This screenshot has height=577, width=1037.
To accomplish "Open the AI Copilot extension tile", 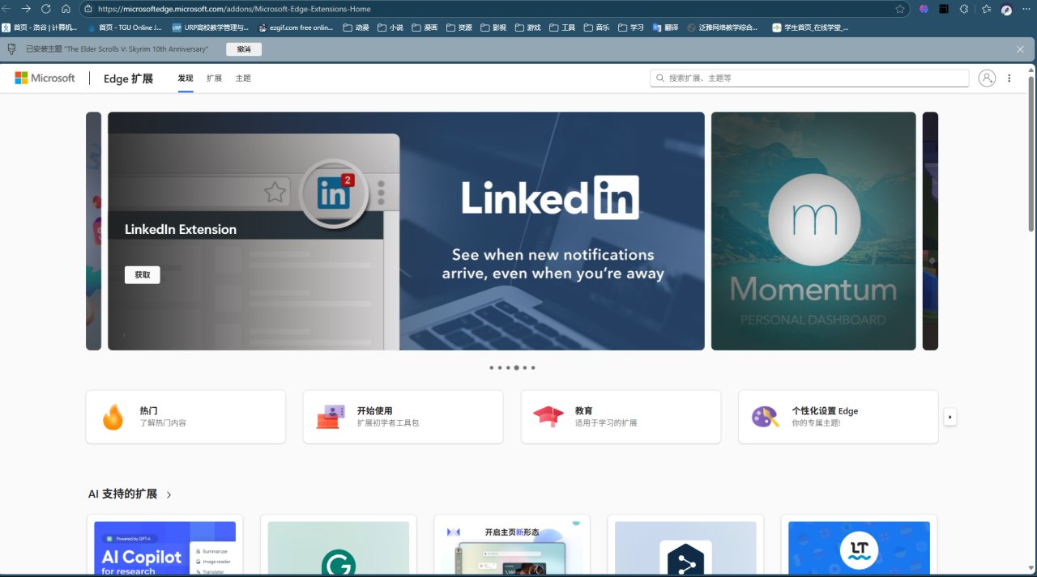I will (164, 545).
